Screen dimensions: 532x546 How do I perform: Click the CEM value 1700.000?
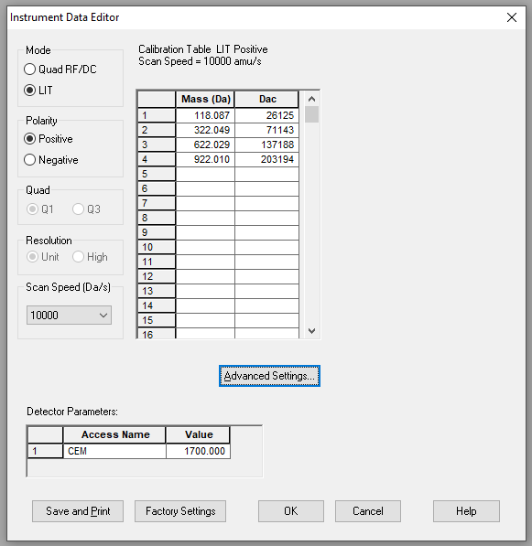[198, 451]
